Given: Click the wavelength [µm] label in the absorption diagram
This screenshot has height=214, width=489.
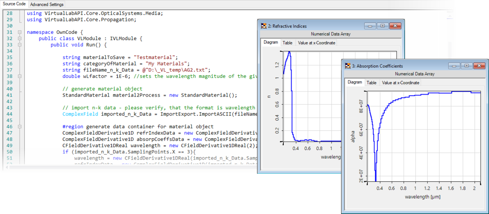Looking at the screenshot, I should (423, 197).
